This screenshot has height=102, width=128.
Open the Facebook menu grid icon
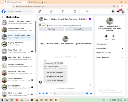113,11
